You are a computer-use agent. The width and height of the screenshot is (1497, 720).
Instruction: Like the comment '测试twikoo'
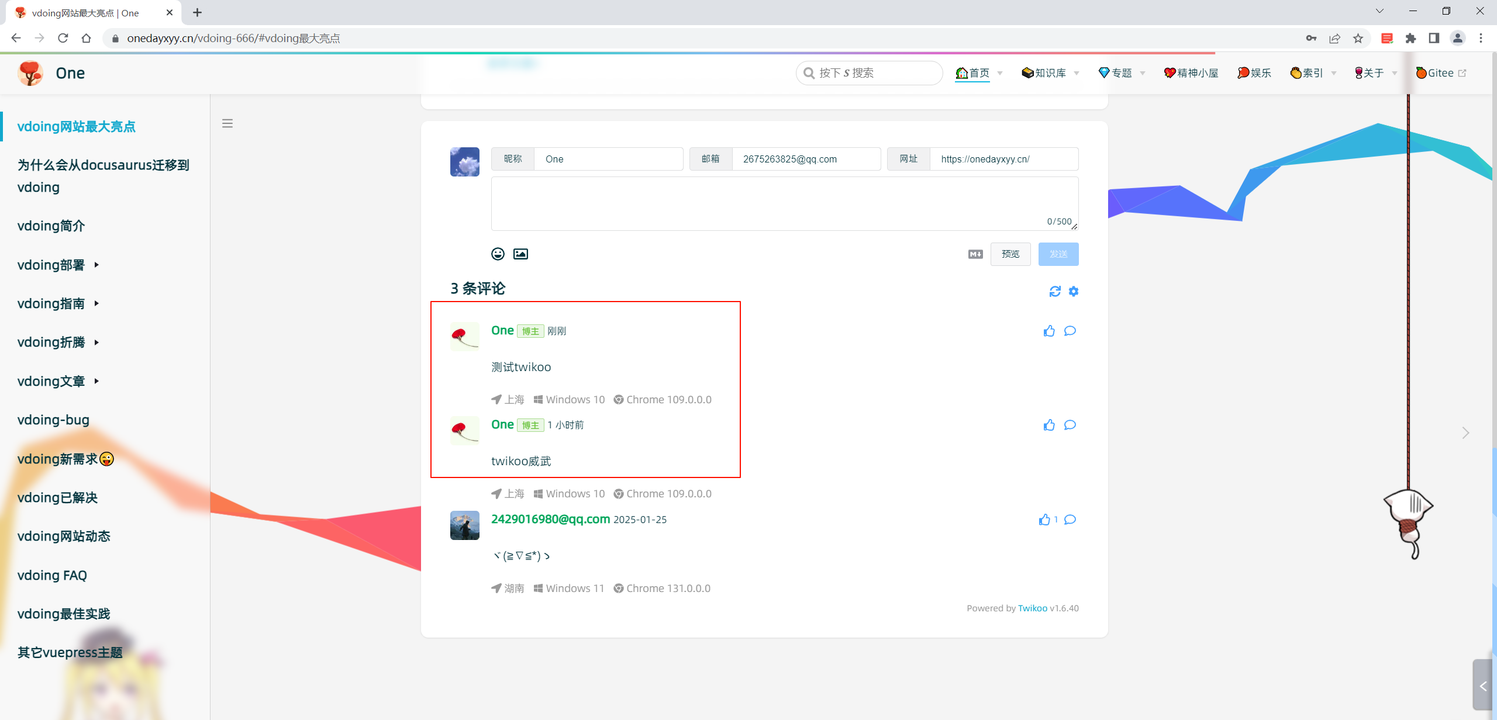1049,331
